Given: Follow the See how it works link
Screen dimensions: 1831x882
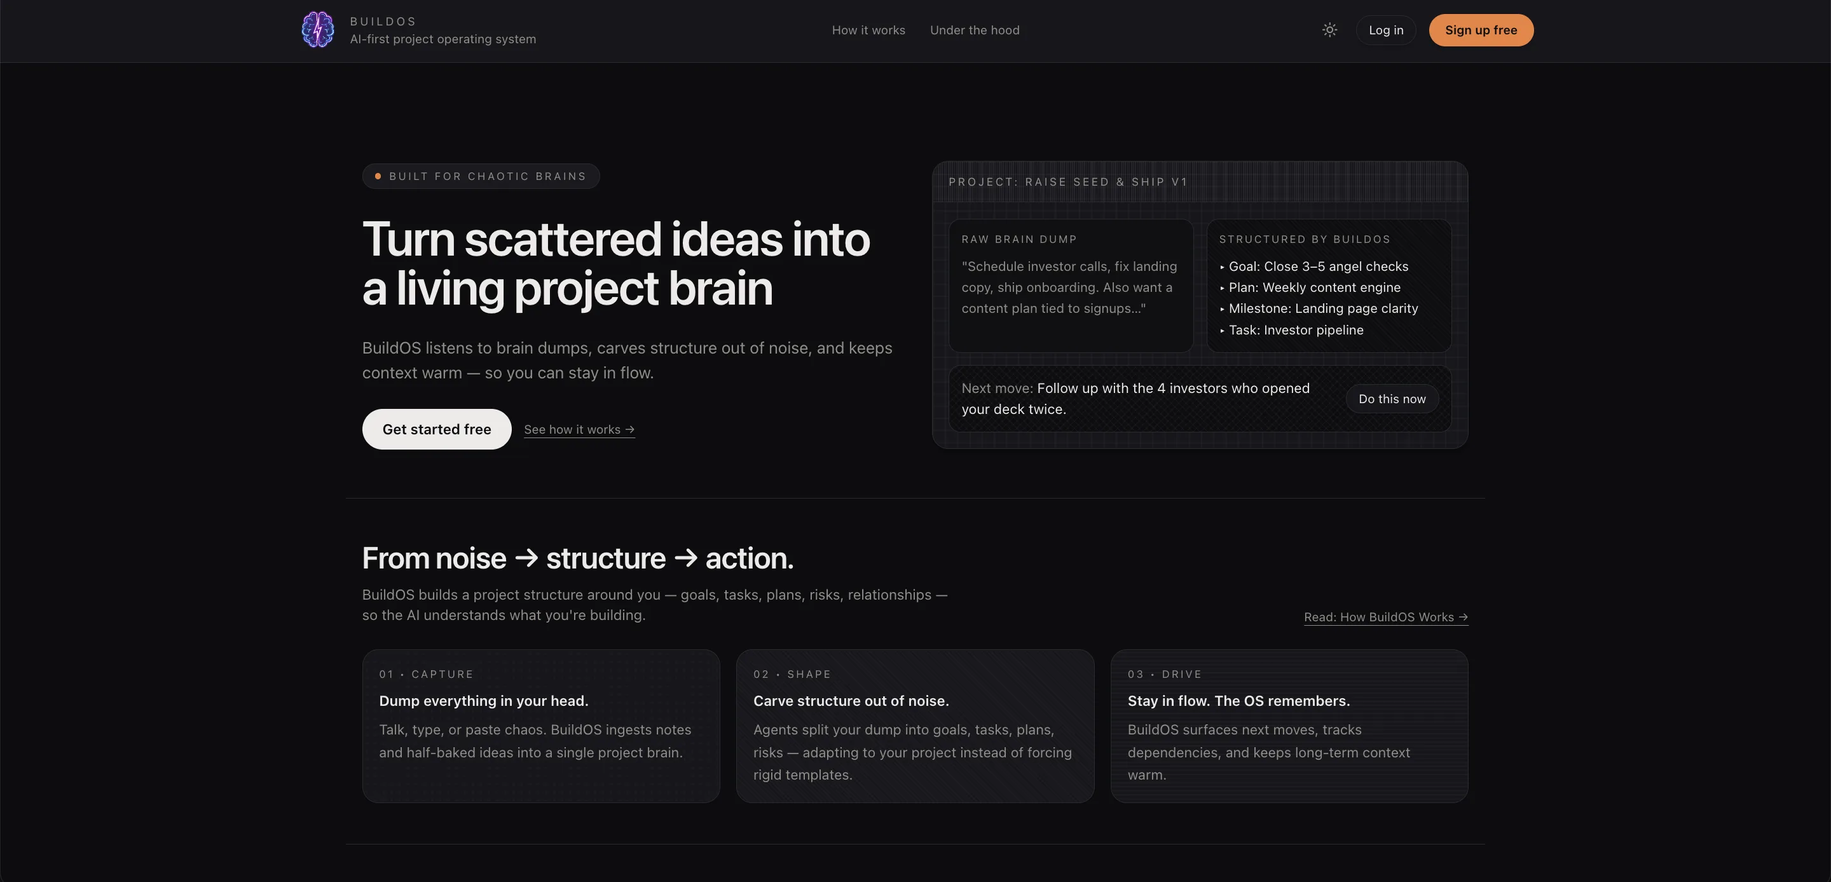Looking at the screenshot, I should click(x=579, y=429).
